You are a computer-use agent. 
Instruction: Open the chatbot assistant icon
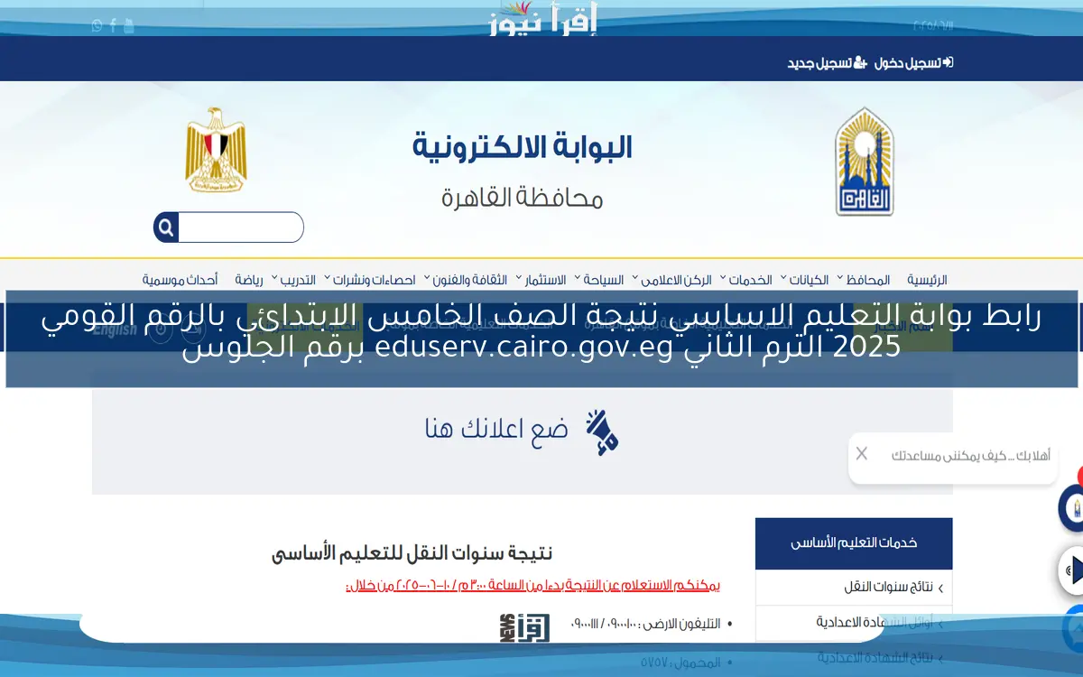1071,507
